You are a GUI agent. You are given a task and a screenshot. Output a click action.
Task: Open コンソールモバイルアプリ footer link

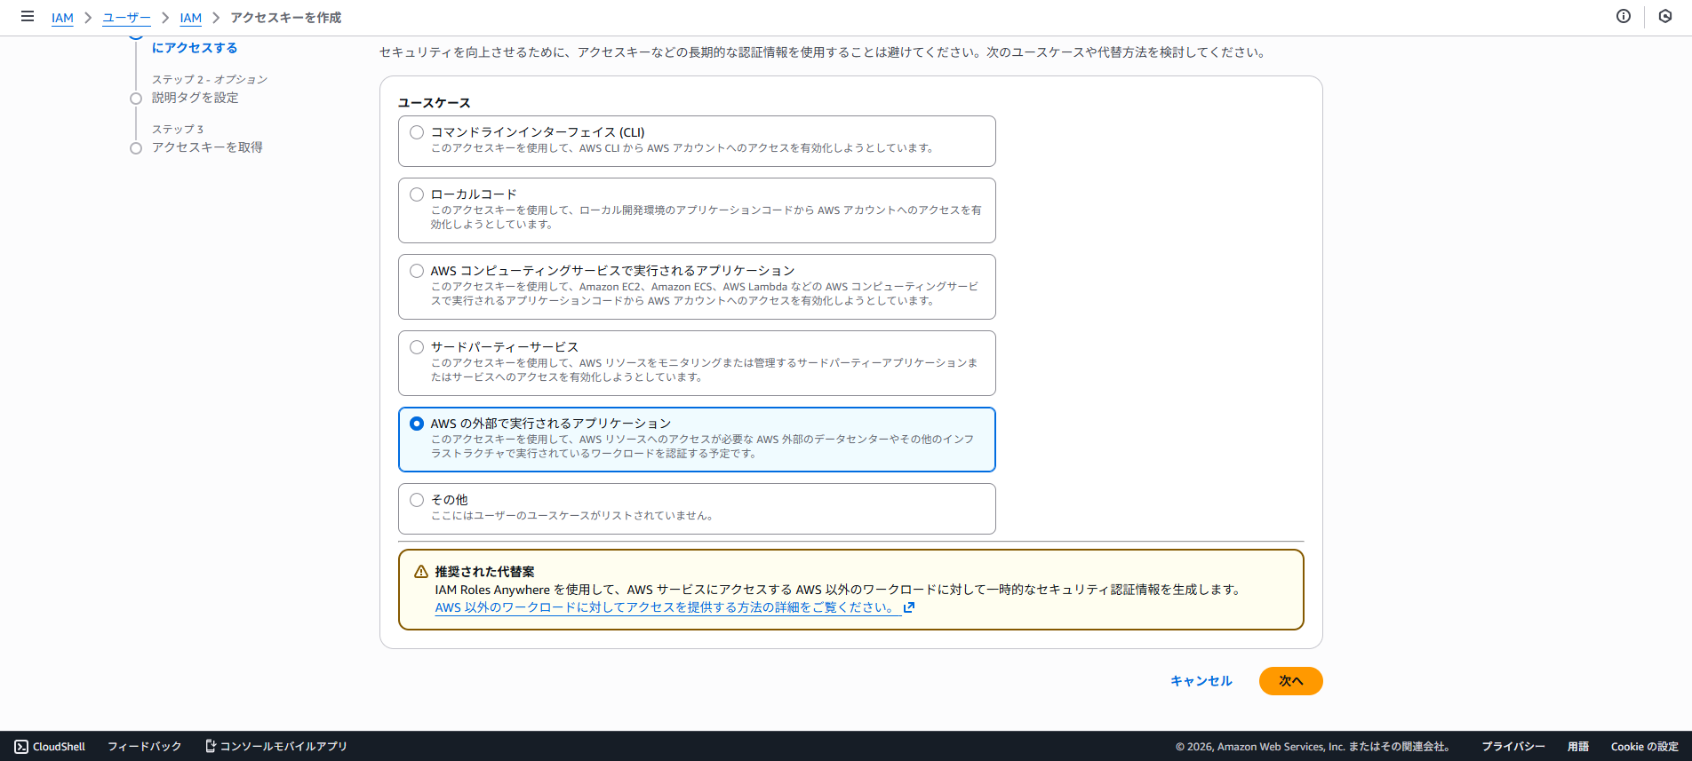(276, 747)
